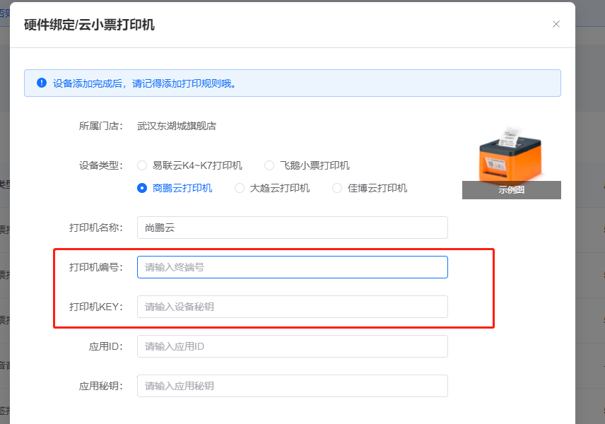
Task: Click the blue info icon in the notice banner
Action: [x=42, y=83]
